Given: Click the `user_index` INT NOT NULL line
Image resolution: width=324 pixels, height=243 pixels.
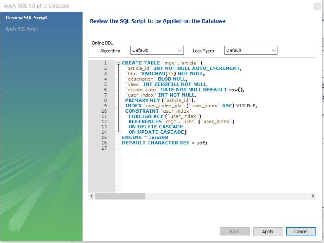Looking at the screenshot, I should 161,95.
